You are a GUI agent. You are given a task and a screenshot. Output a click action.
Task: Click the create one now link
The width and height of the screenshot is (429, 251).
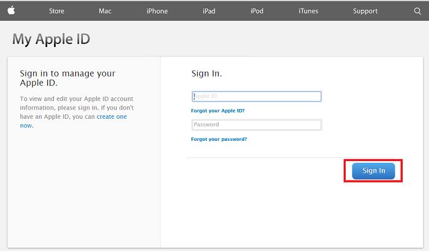click(x=112, y=117)
